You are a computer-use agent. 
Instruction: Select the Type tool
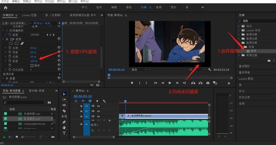tap(64, 133)
